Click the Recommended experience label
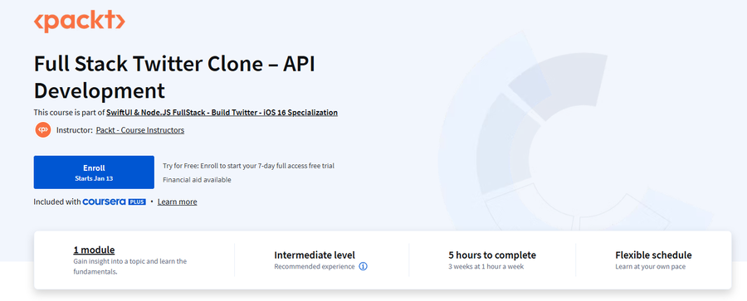 (315, 267)
